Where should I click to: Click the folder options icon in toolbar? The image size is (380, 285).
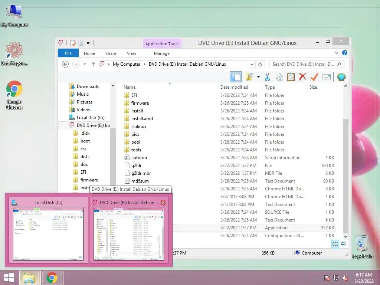tap(249, 77)
